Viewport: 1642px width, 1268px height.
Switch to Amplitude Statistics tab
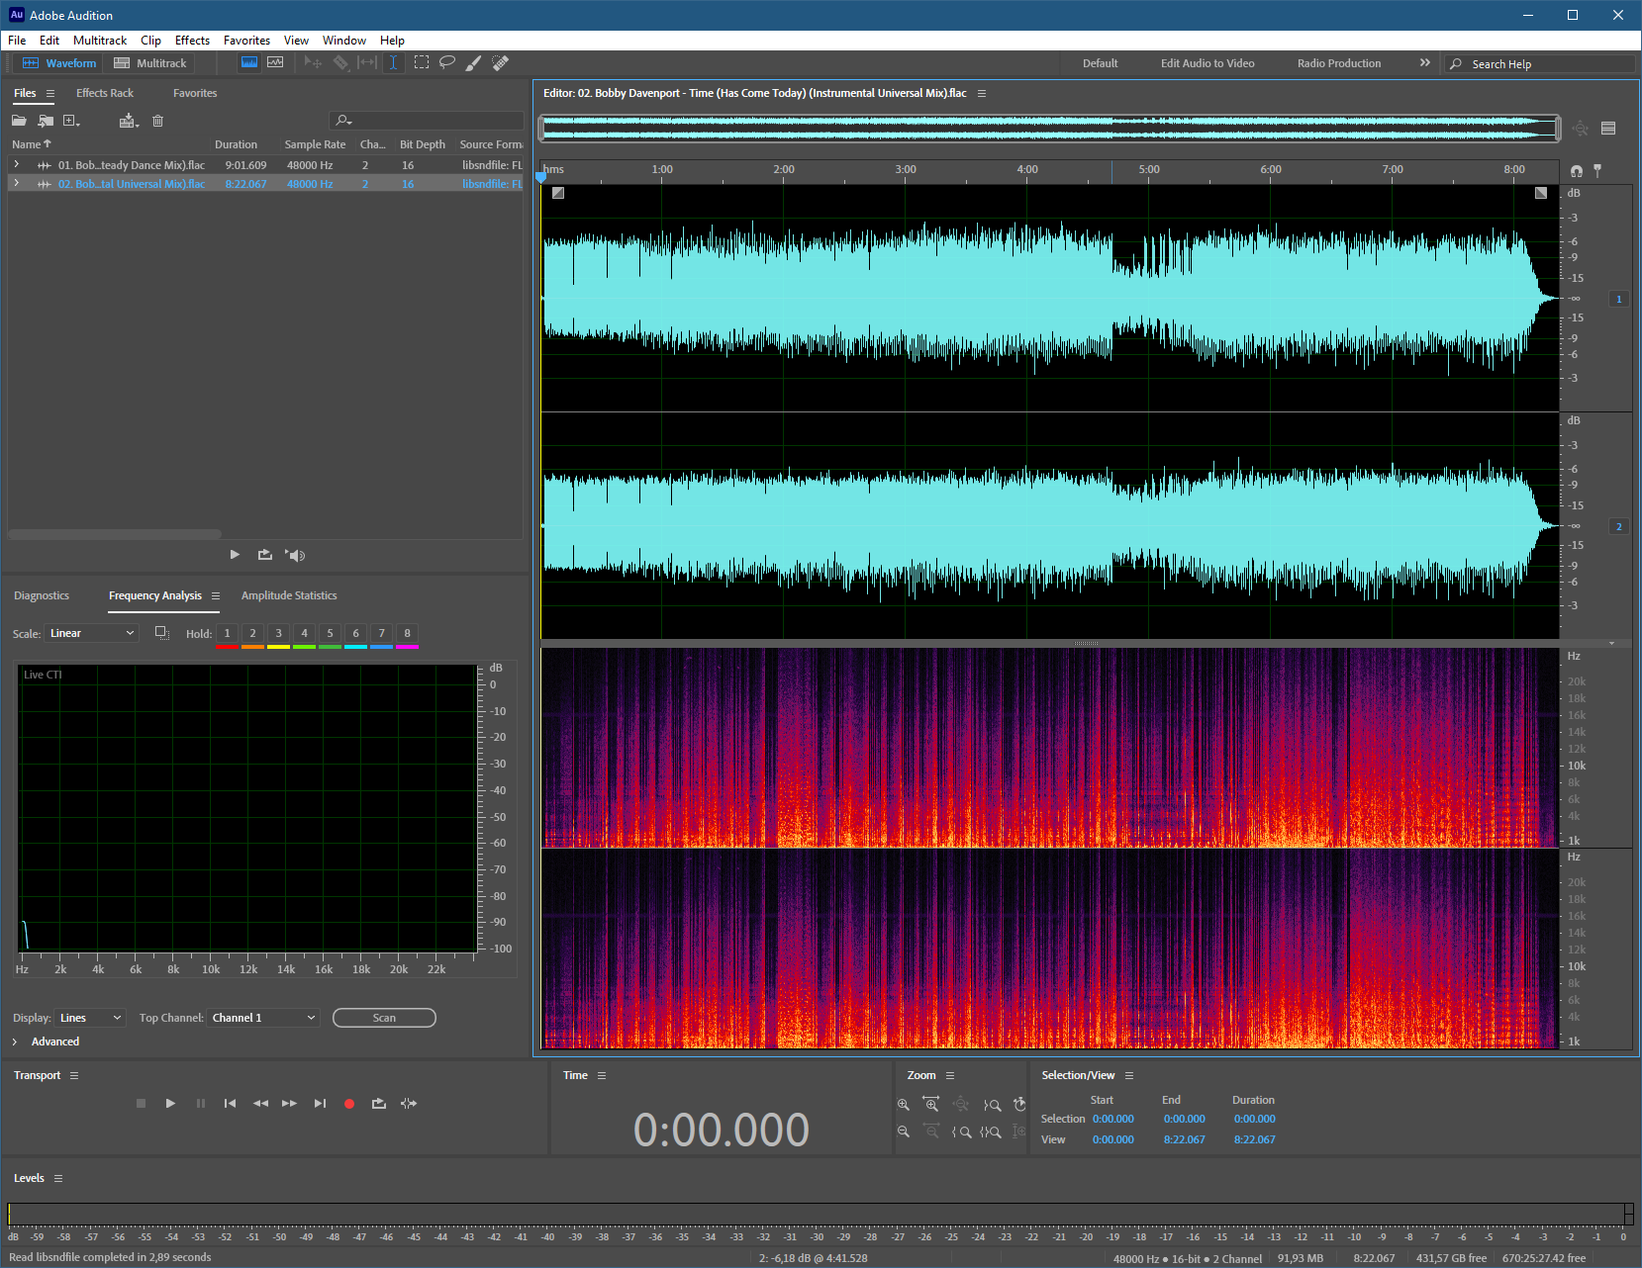tap(289, 595)
